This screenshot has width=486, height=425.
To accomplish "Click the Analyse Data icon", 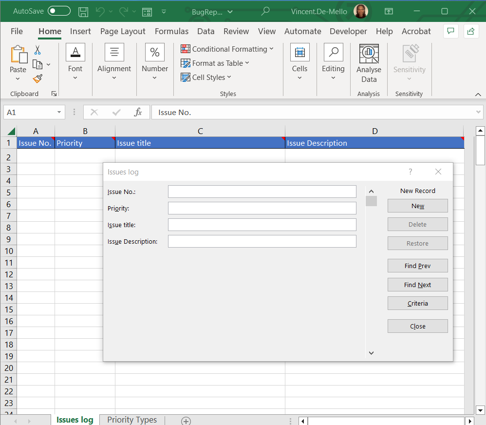I will pos(369,63).
